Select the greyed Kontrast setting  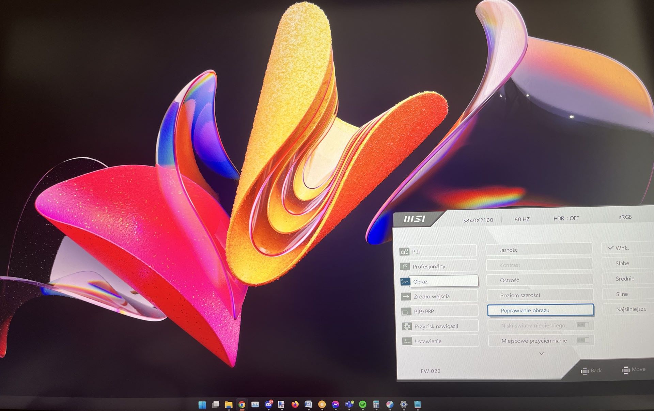click(539, 265)
